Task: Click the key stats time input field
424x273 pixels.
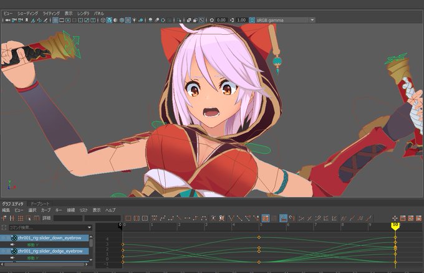Action: [x=68, y=218]
